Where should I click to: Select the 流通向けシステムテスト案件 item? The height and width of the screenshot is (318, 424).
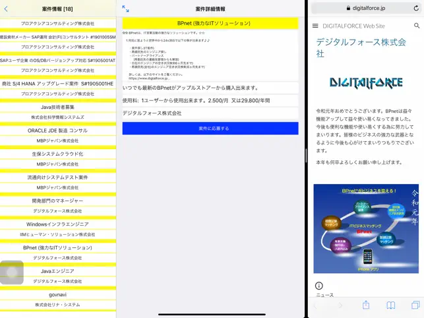58,177
